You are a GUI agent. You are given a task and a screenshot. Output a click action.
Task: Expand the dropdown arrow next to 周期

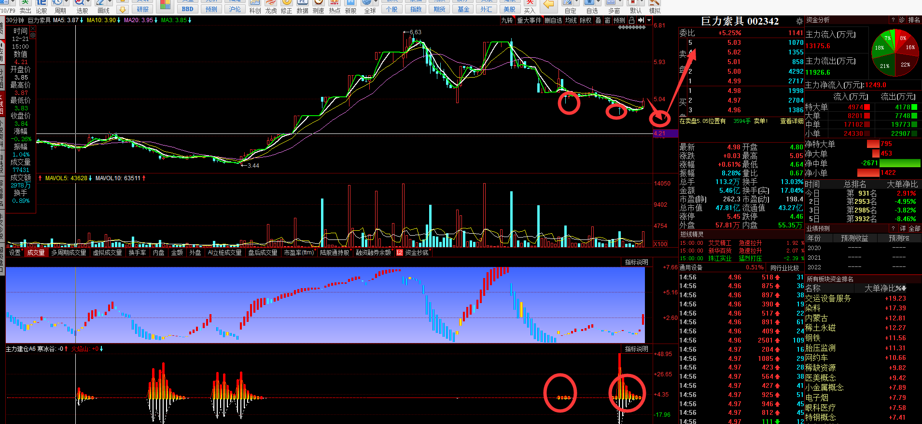[x=66, y=3]
